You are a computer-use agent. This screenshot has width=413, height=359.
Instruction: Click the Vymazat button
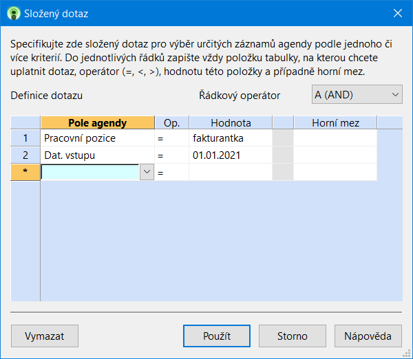[x=45, y=336]
